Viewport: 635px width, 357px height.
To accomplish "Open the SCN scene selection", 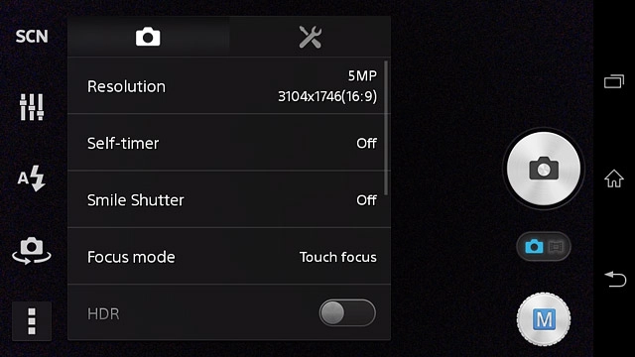I will pyautogui.click(x=32, y=37).
